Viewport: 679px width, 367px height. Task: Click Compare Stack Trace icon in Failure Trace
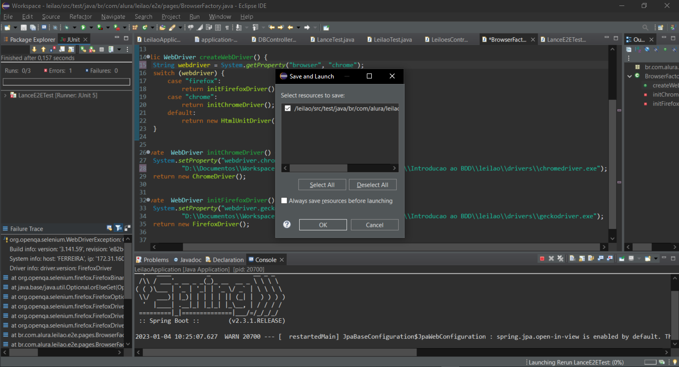tap(127, 228)
